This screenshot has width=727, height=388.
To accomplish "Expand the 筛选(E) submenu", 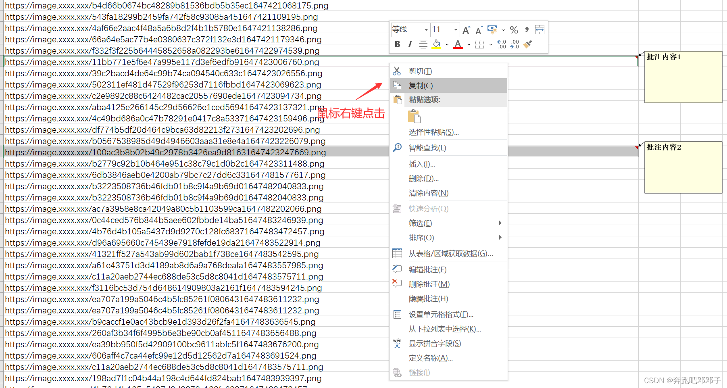I will coord(448,223).
